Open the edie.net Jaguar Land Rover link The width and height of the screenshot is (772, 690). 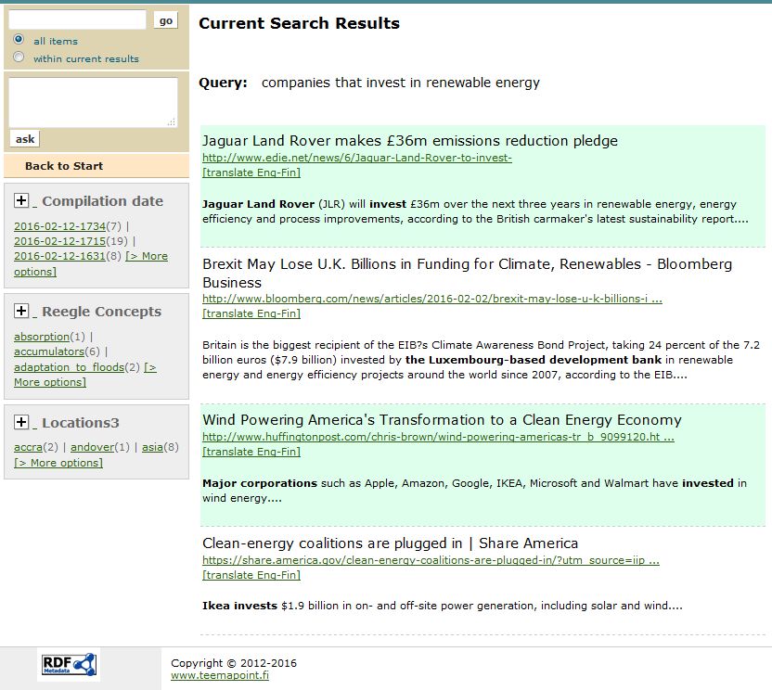(357, 158)
